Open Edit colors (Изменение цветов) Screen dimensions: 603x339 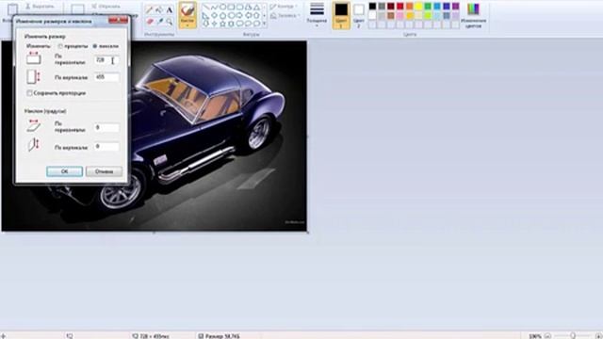[473, 15]
